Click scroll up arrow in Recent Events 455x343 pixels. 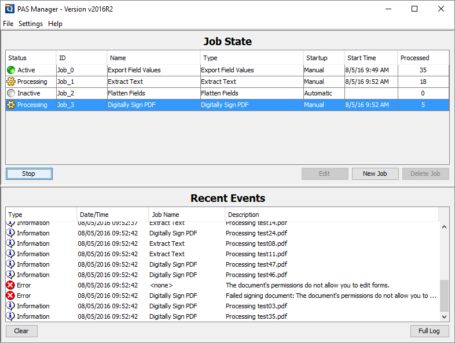(444, 227)
